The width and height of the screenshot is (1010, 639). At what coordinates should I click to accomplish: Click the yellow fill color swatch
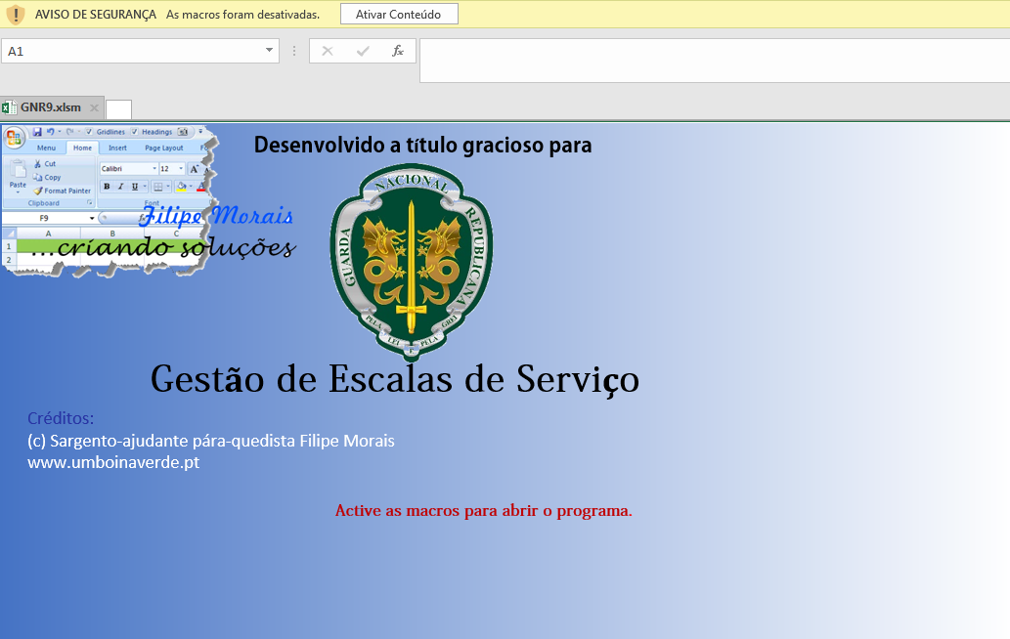point(182,187)
